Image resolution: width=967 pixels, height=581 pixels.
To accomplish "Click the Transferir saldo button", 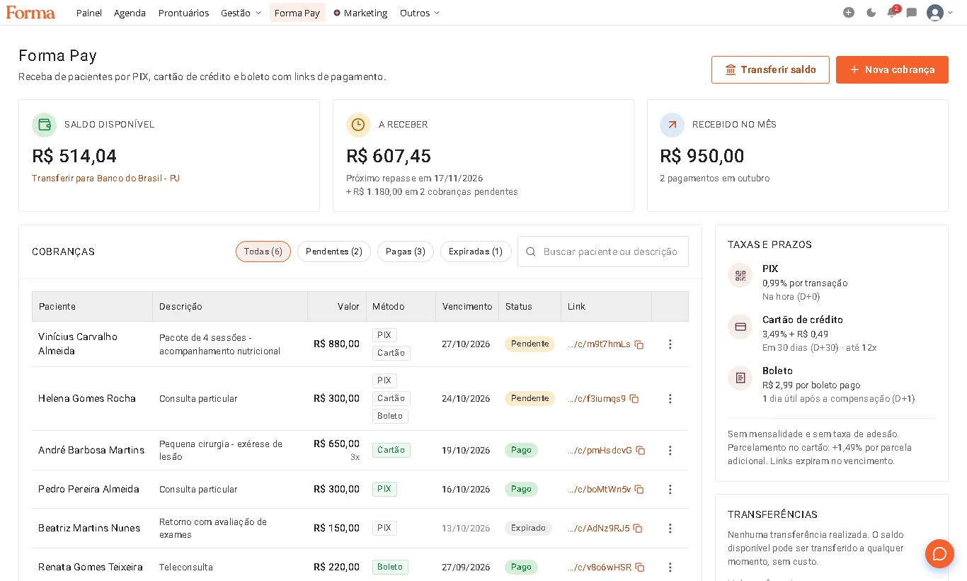I will [x=770, y=70].
